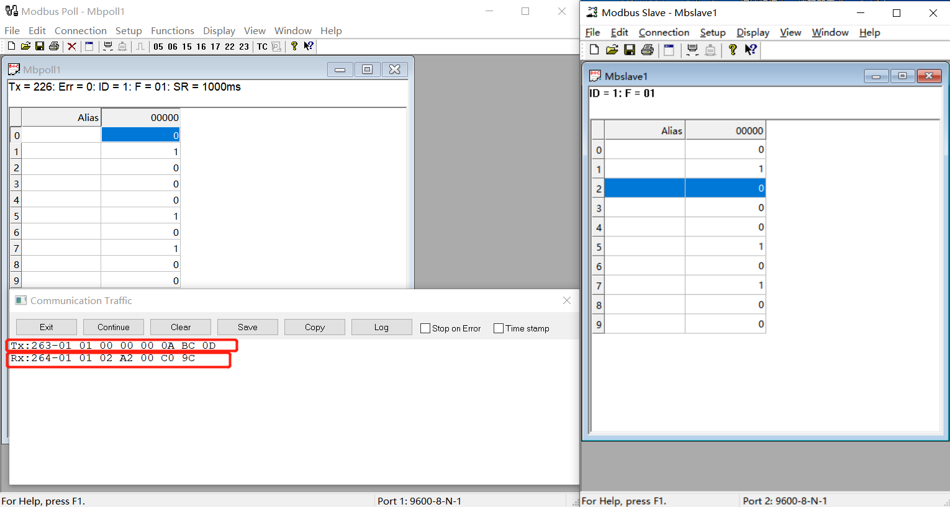Viewport: 950px width, 507px height.
Task: Open the Edit menu in Modbus Poll
Action: point(37,30)
